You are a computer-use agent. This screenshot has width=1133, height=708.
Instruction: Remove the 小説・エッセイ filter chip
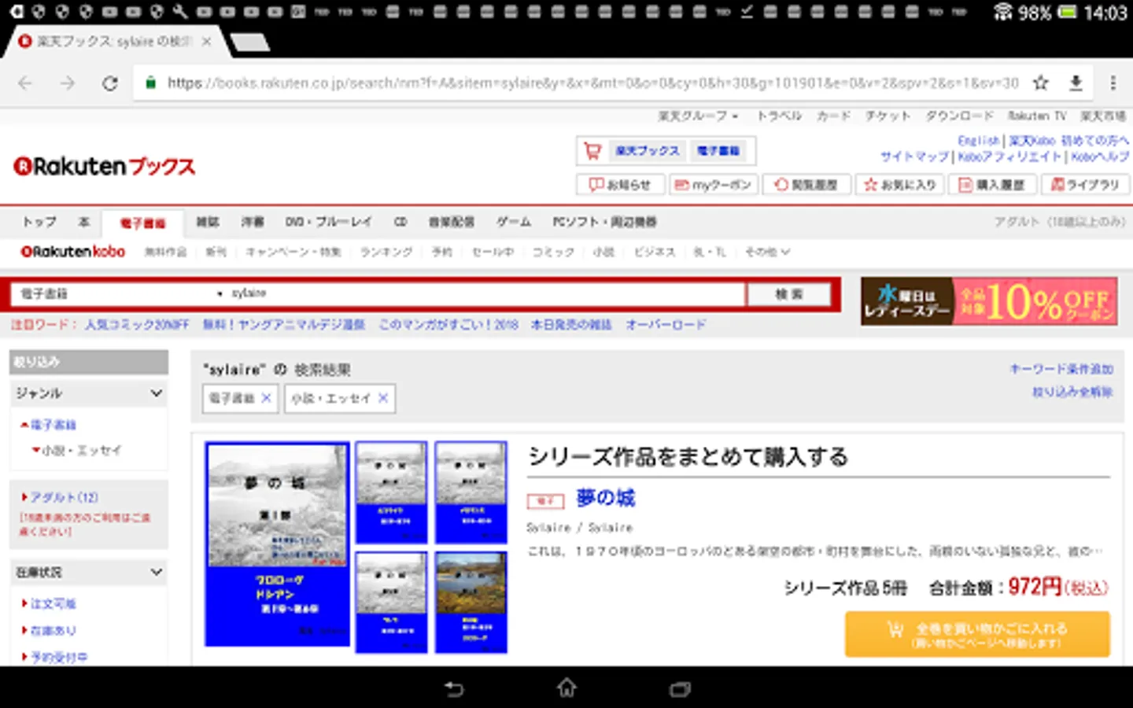[x=383, y=398]
